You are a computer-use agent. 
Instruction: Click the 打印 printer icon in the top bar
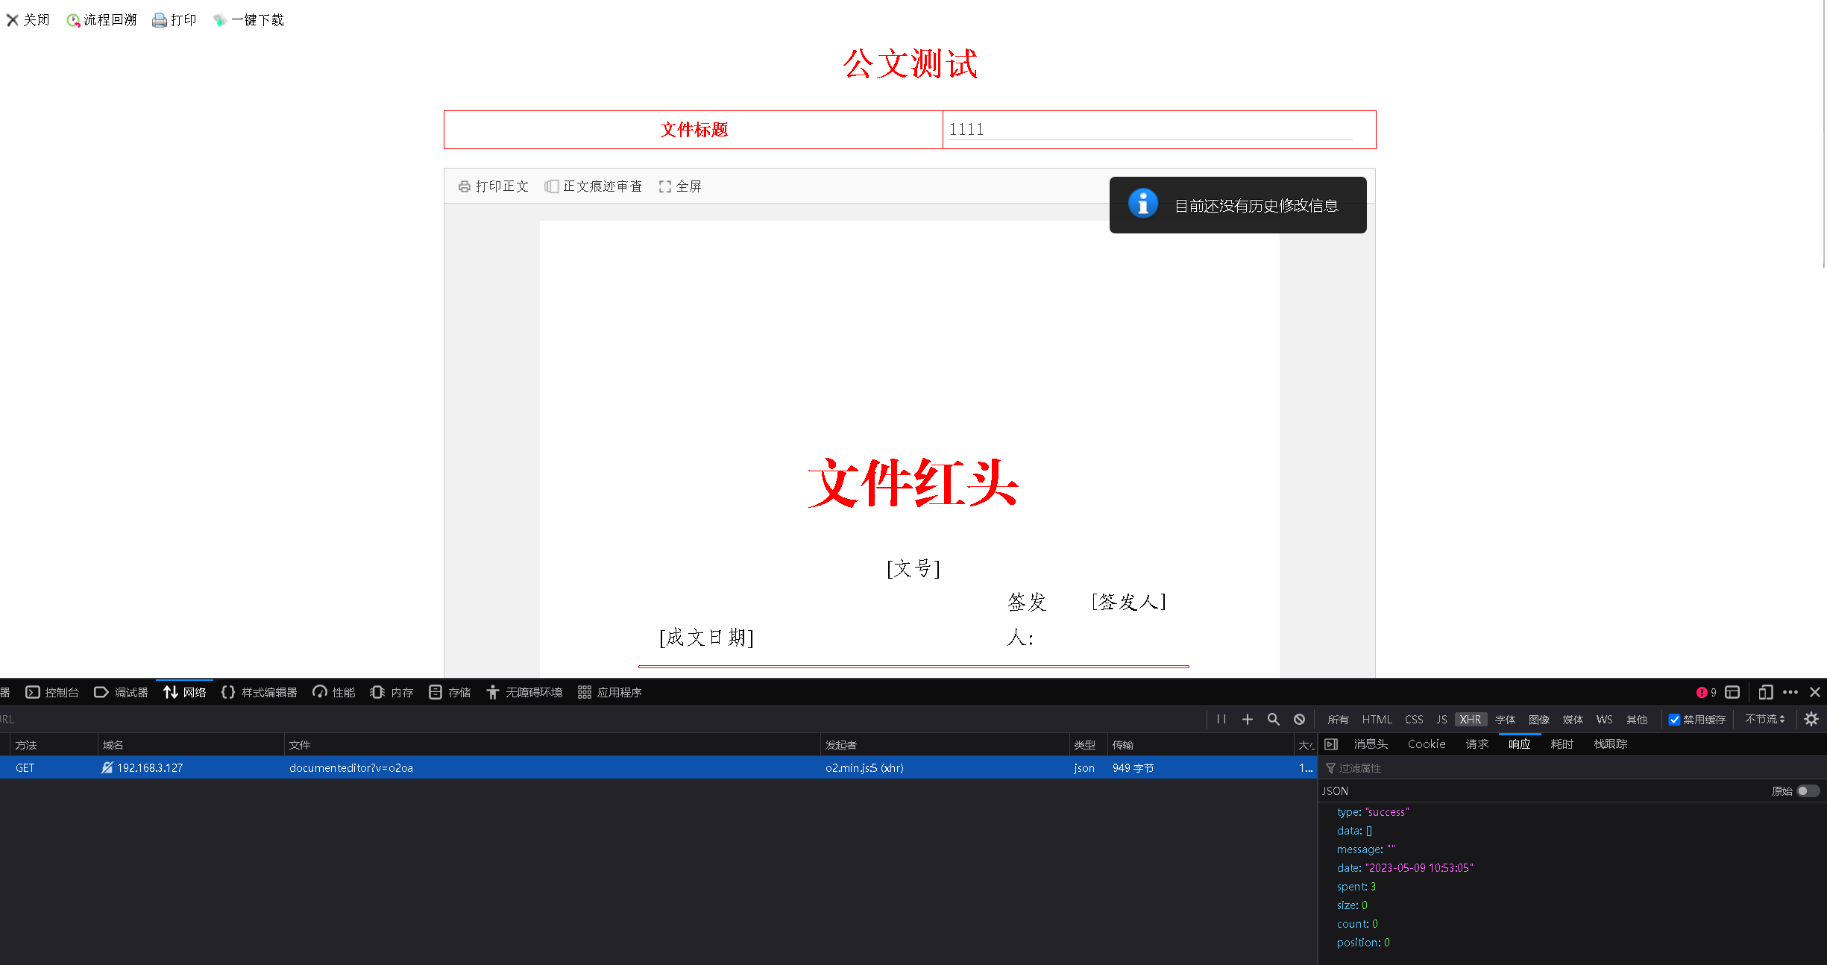[159, 20]
